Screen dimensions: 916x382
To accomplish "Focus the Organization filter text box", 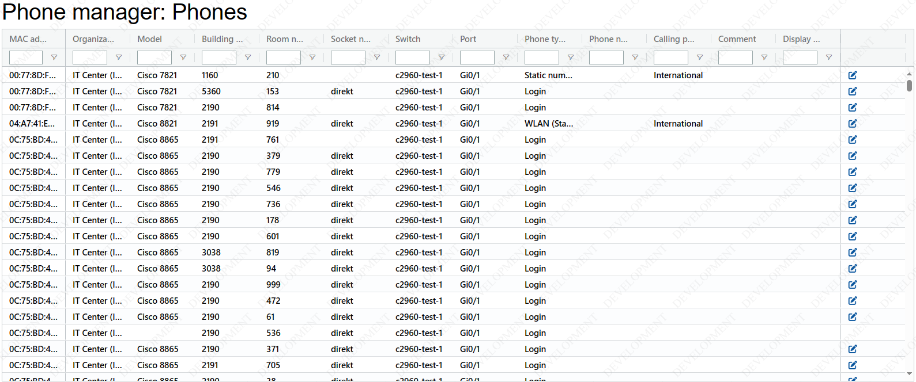I will tap(90, 58).
